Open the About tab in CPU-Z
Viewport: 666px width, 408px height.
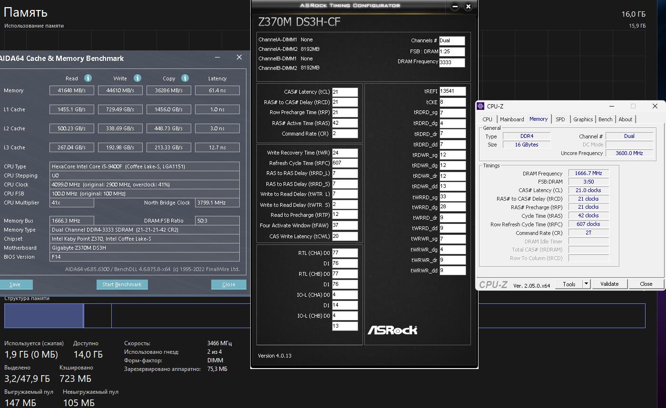pos(626,119)
